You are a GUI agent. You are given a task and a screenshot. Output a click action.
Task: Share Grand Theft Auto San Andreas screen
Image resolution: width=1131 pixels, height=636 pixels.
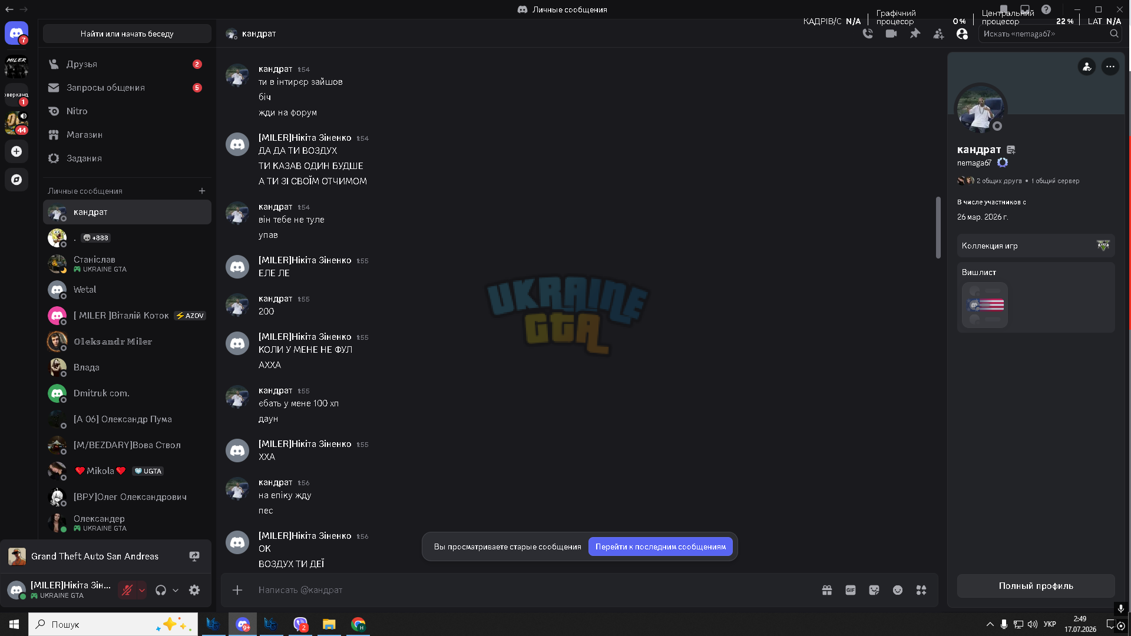pos(194,556)
